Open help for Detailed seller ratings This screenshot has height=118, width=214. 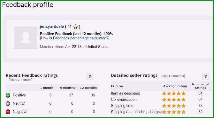point(206,76)
